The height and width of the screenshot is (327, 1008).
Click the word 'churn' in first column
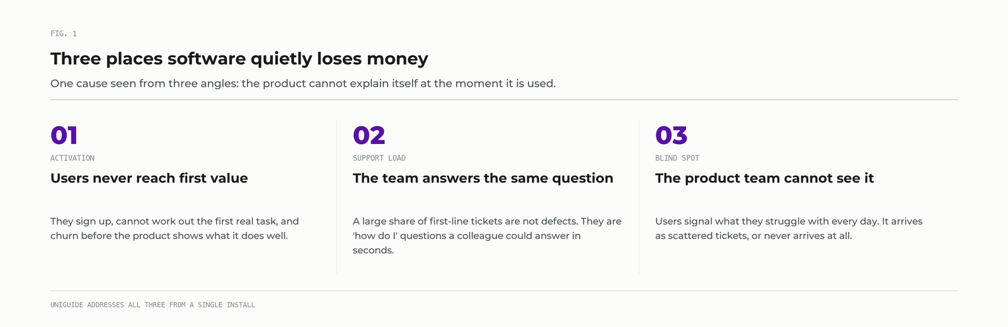pyautogui.click(x=64, y=236)
